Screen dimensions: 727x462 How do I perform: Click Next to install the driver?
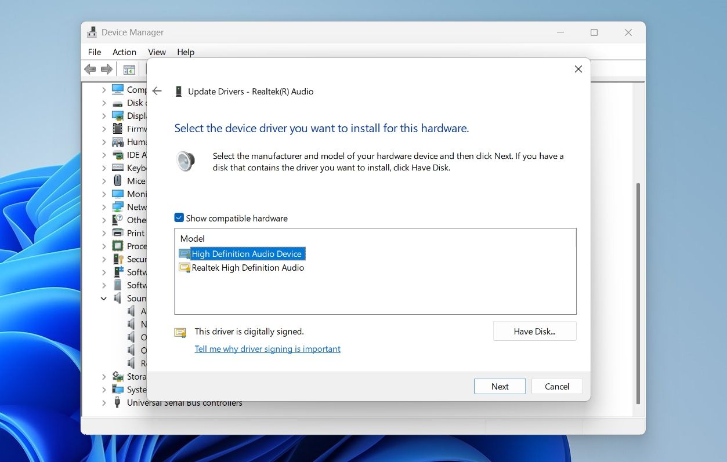[x=500, y=386]
